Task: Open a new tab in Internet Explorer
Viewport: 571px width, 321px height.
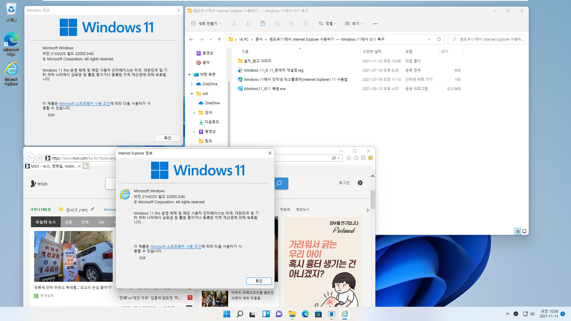Action: coord(86,166)
